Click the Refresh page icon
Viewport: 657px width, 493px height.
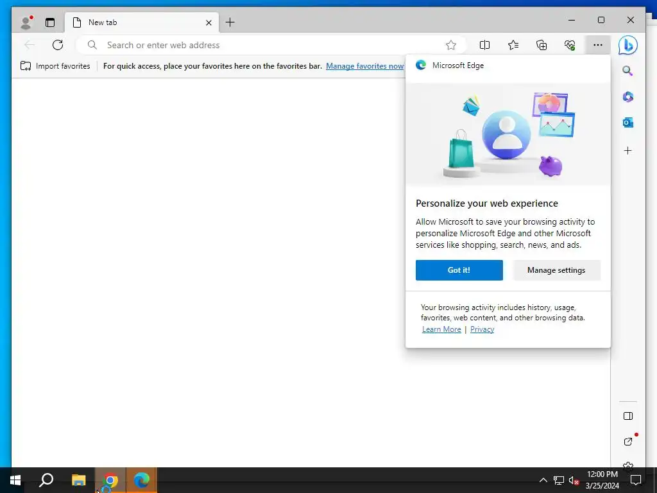tap(58, 45)
